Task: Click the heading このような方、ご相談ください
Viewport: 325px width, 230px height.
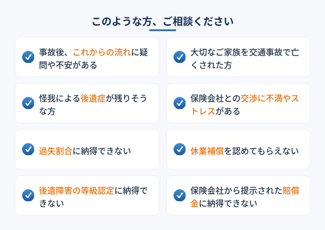Action: pyautogui.click(x=163, y=21)
